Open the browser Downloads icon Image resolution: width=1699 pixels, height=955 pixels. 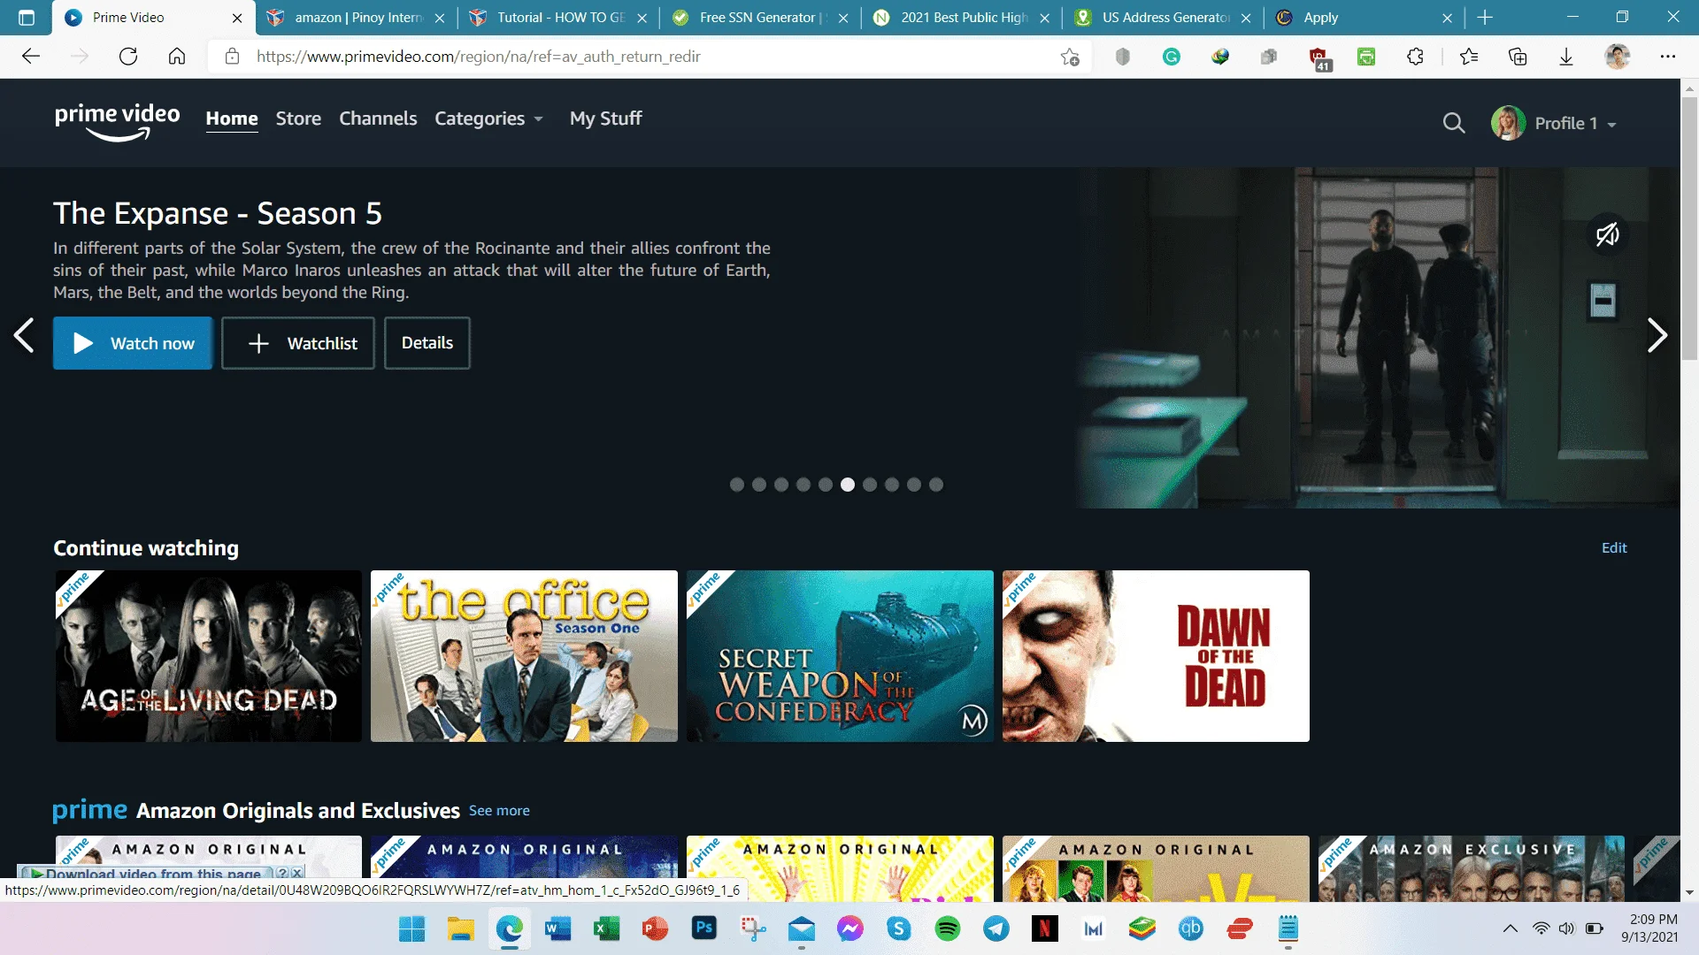pyautogui.click(x=1566, y=57)
